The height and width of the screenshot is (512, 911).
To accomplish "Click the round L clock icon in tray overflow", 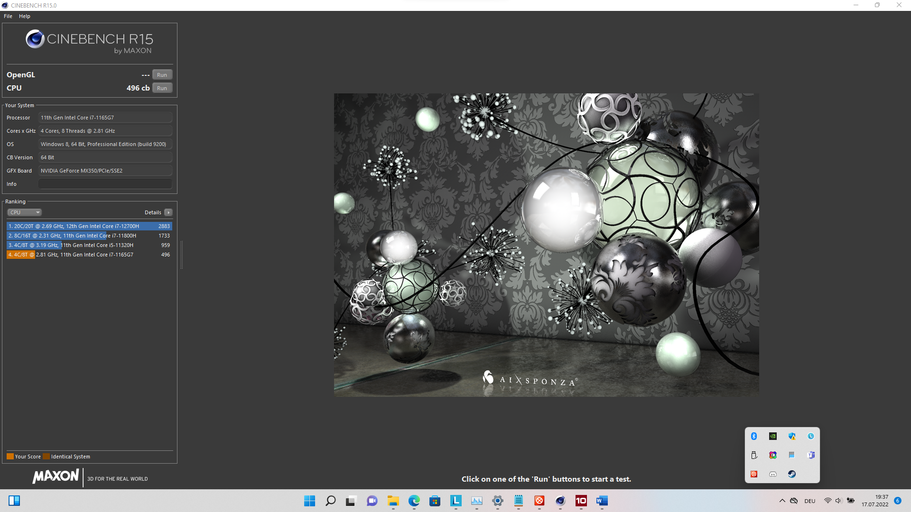I will tap(811, 436).
